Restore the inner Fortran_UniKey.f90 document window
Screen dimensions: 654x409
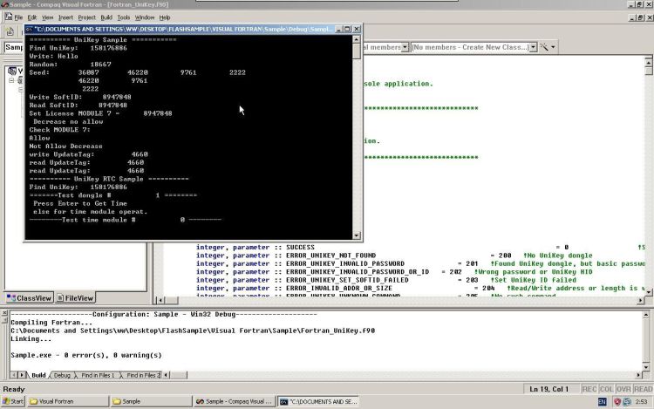click(640, 17)
